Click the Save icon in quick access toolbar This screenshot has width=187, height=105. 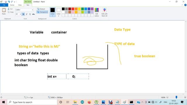coord(6,2)
